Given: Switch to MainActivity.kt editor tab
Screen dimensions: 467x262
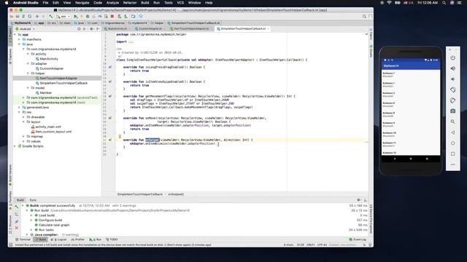Looking at the screenshot, I should point(117,29).
